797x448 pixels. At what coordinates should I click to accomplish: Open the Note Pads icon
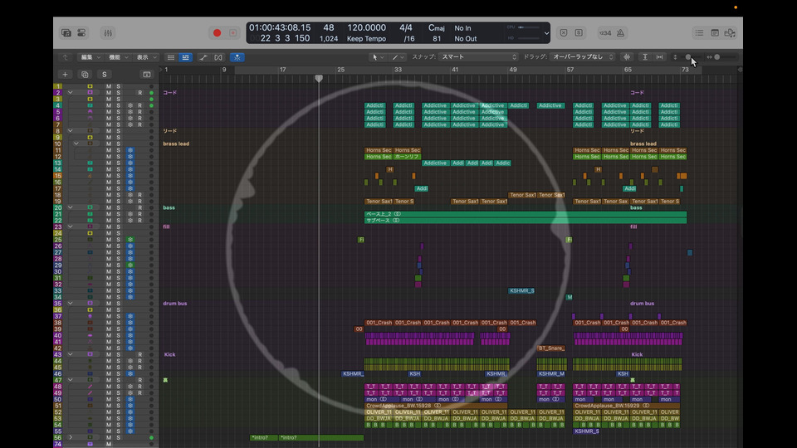(715, 32)
